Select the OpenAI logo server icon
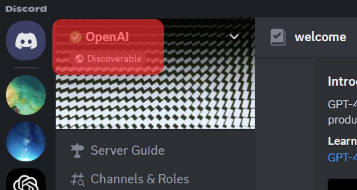Viewport: 357px width, 190px height. click(26, 179)
